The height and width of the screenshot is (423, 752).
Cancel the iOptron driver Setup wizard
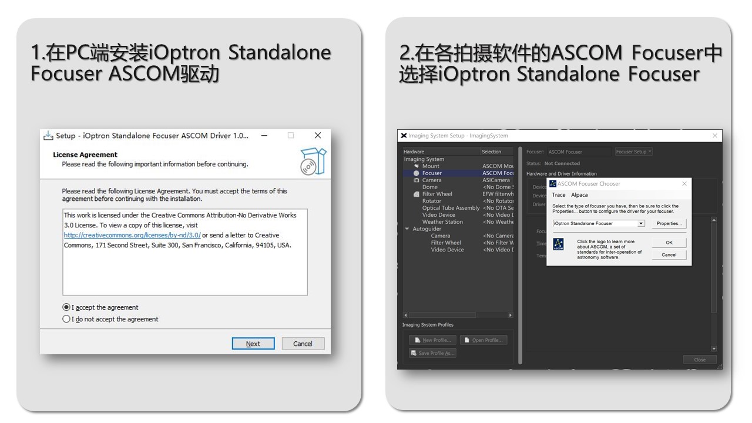[303, 344]
